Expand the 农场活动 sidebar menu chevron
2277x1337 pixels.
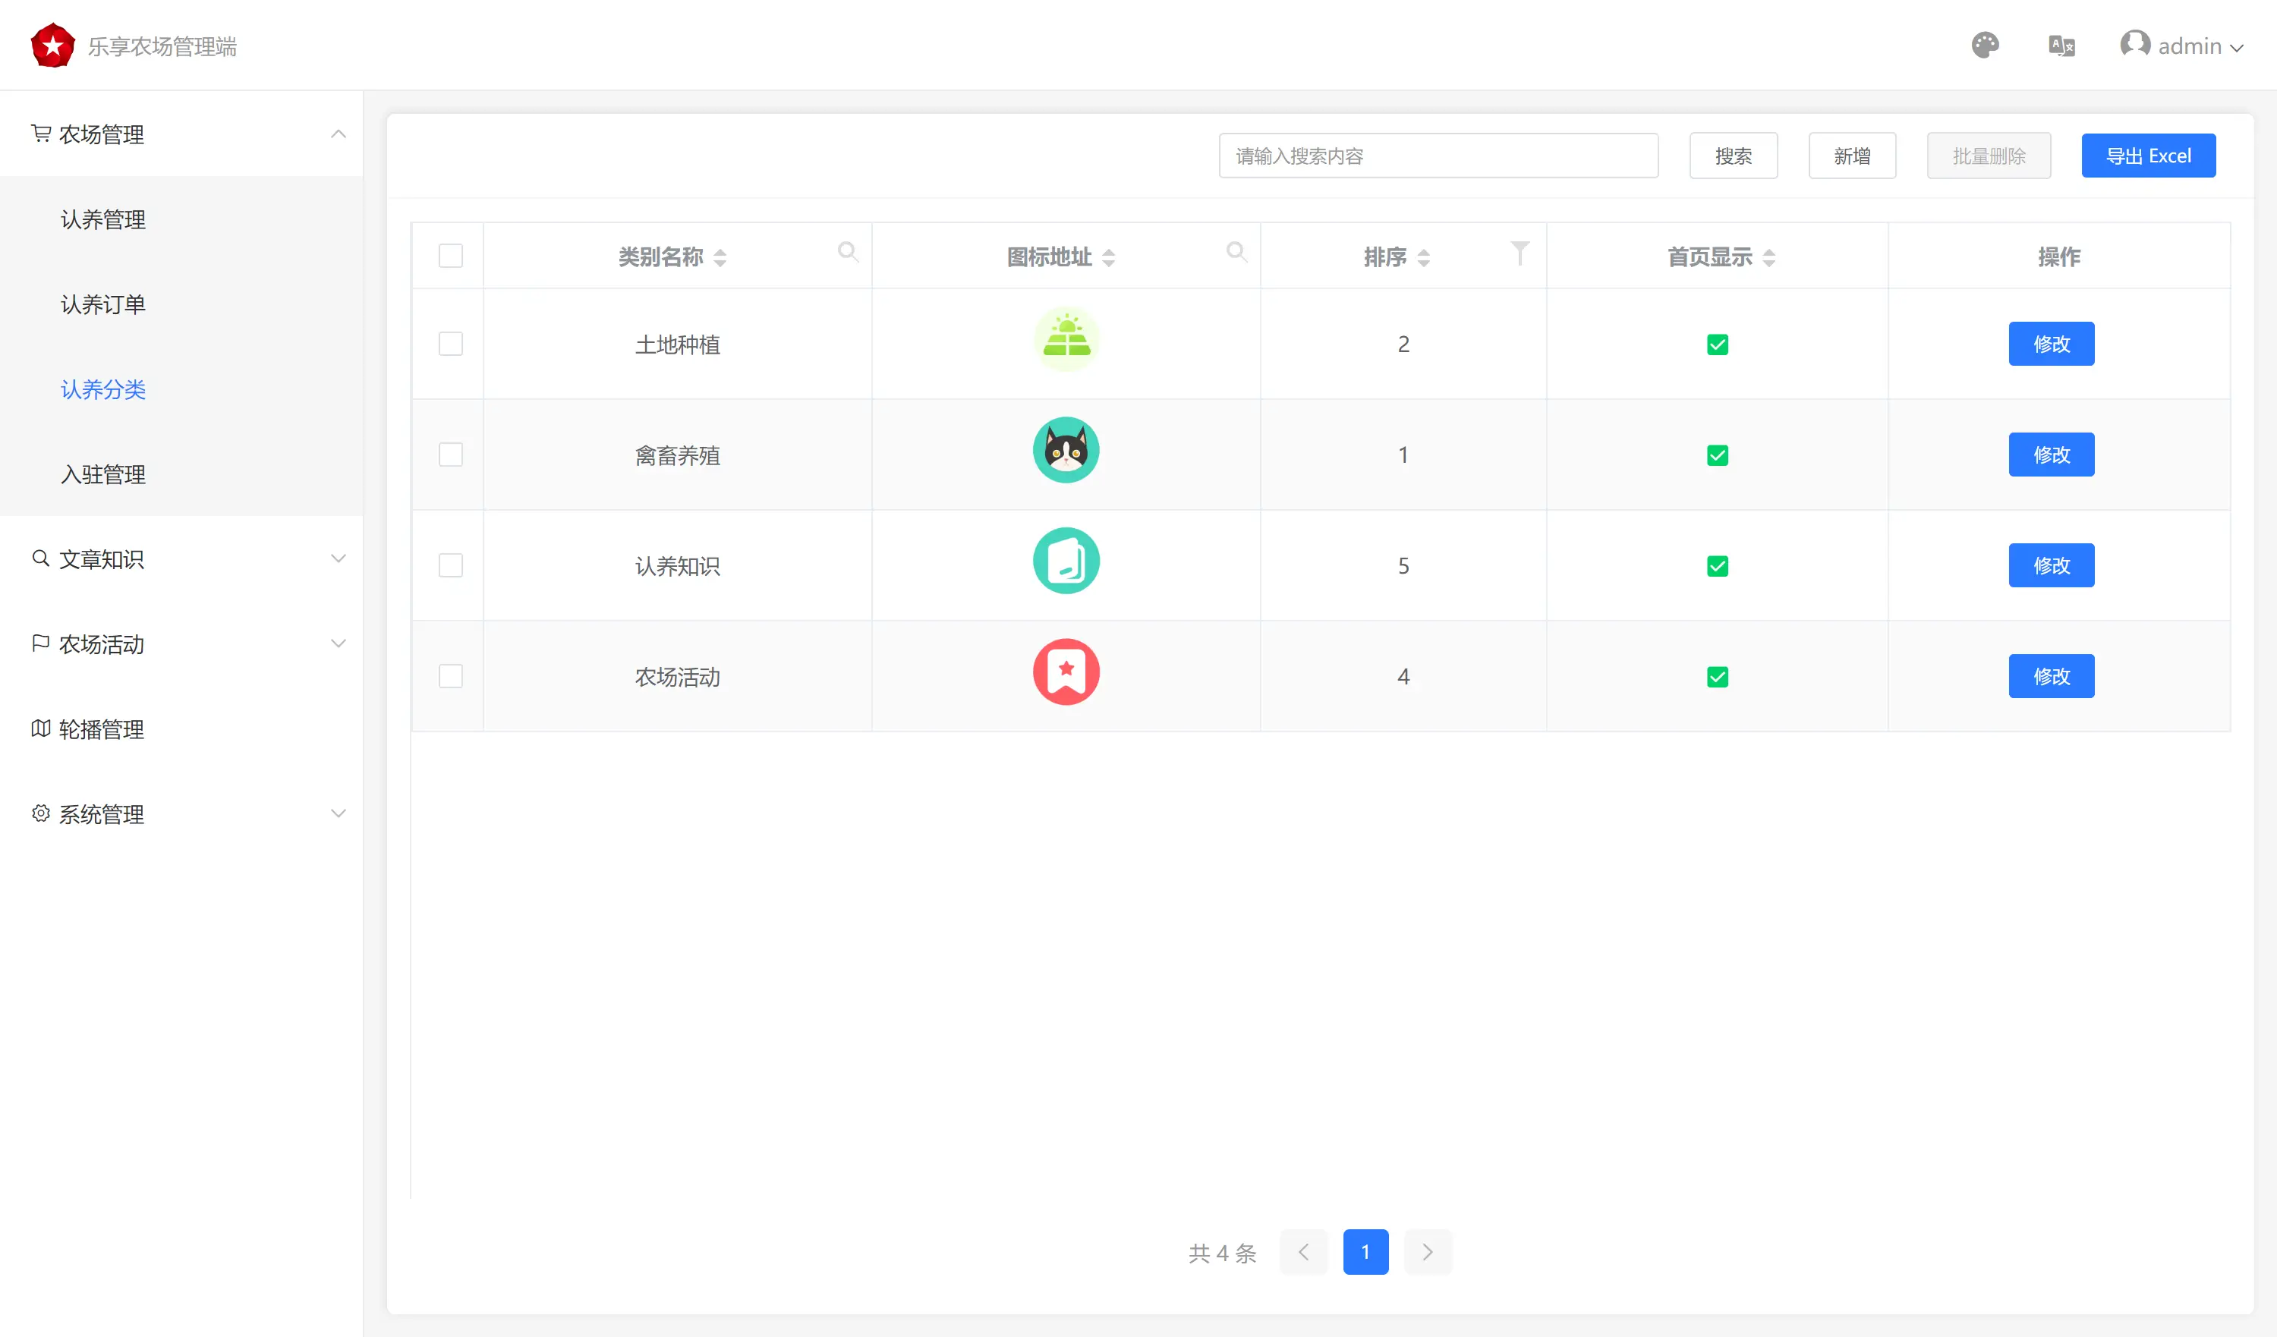338,643
